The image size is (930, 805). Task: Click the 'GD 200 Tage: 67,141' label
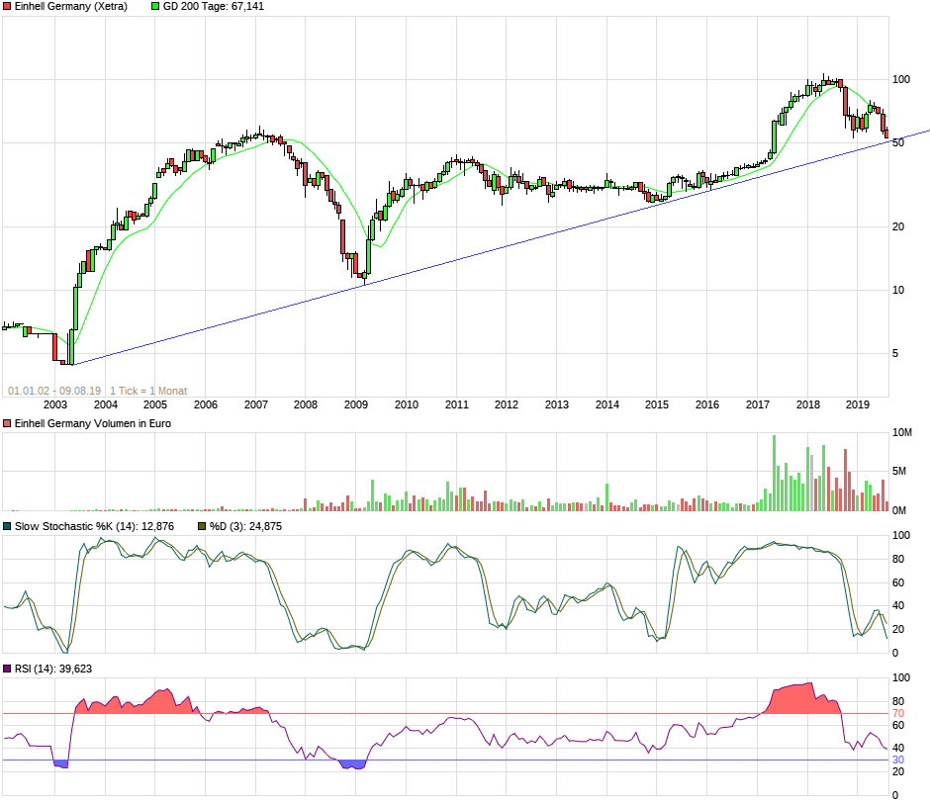[x=214, y=7]
